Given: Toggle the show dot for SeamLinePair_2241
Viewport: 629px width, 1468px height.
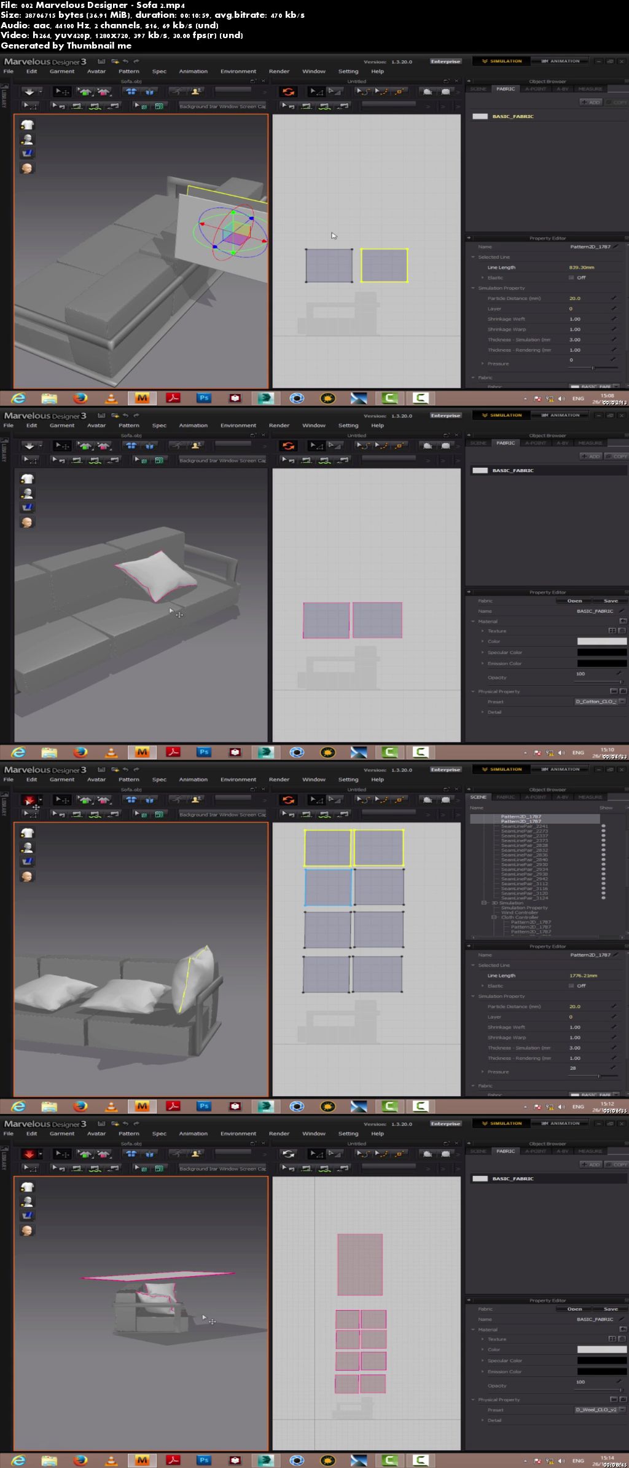Looking at the screenshot, I should [x=603, y=826].
